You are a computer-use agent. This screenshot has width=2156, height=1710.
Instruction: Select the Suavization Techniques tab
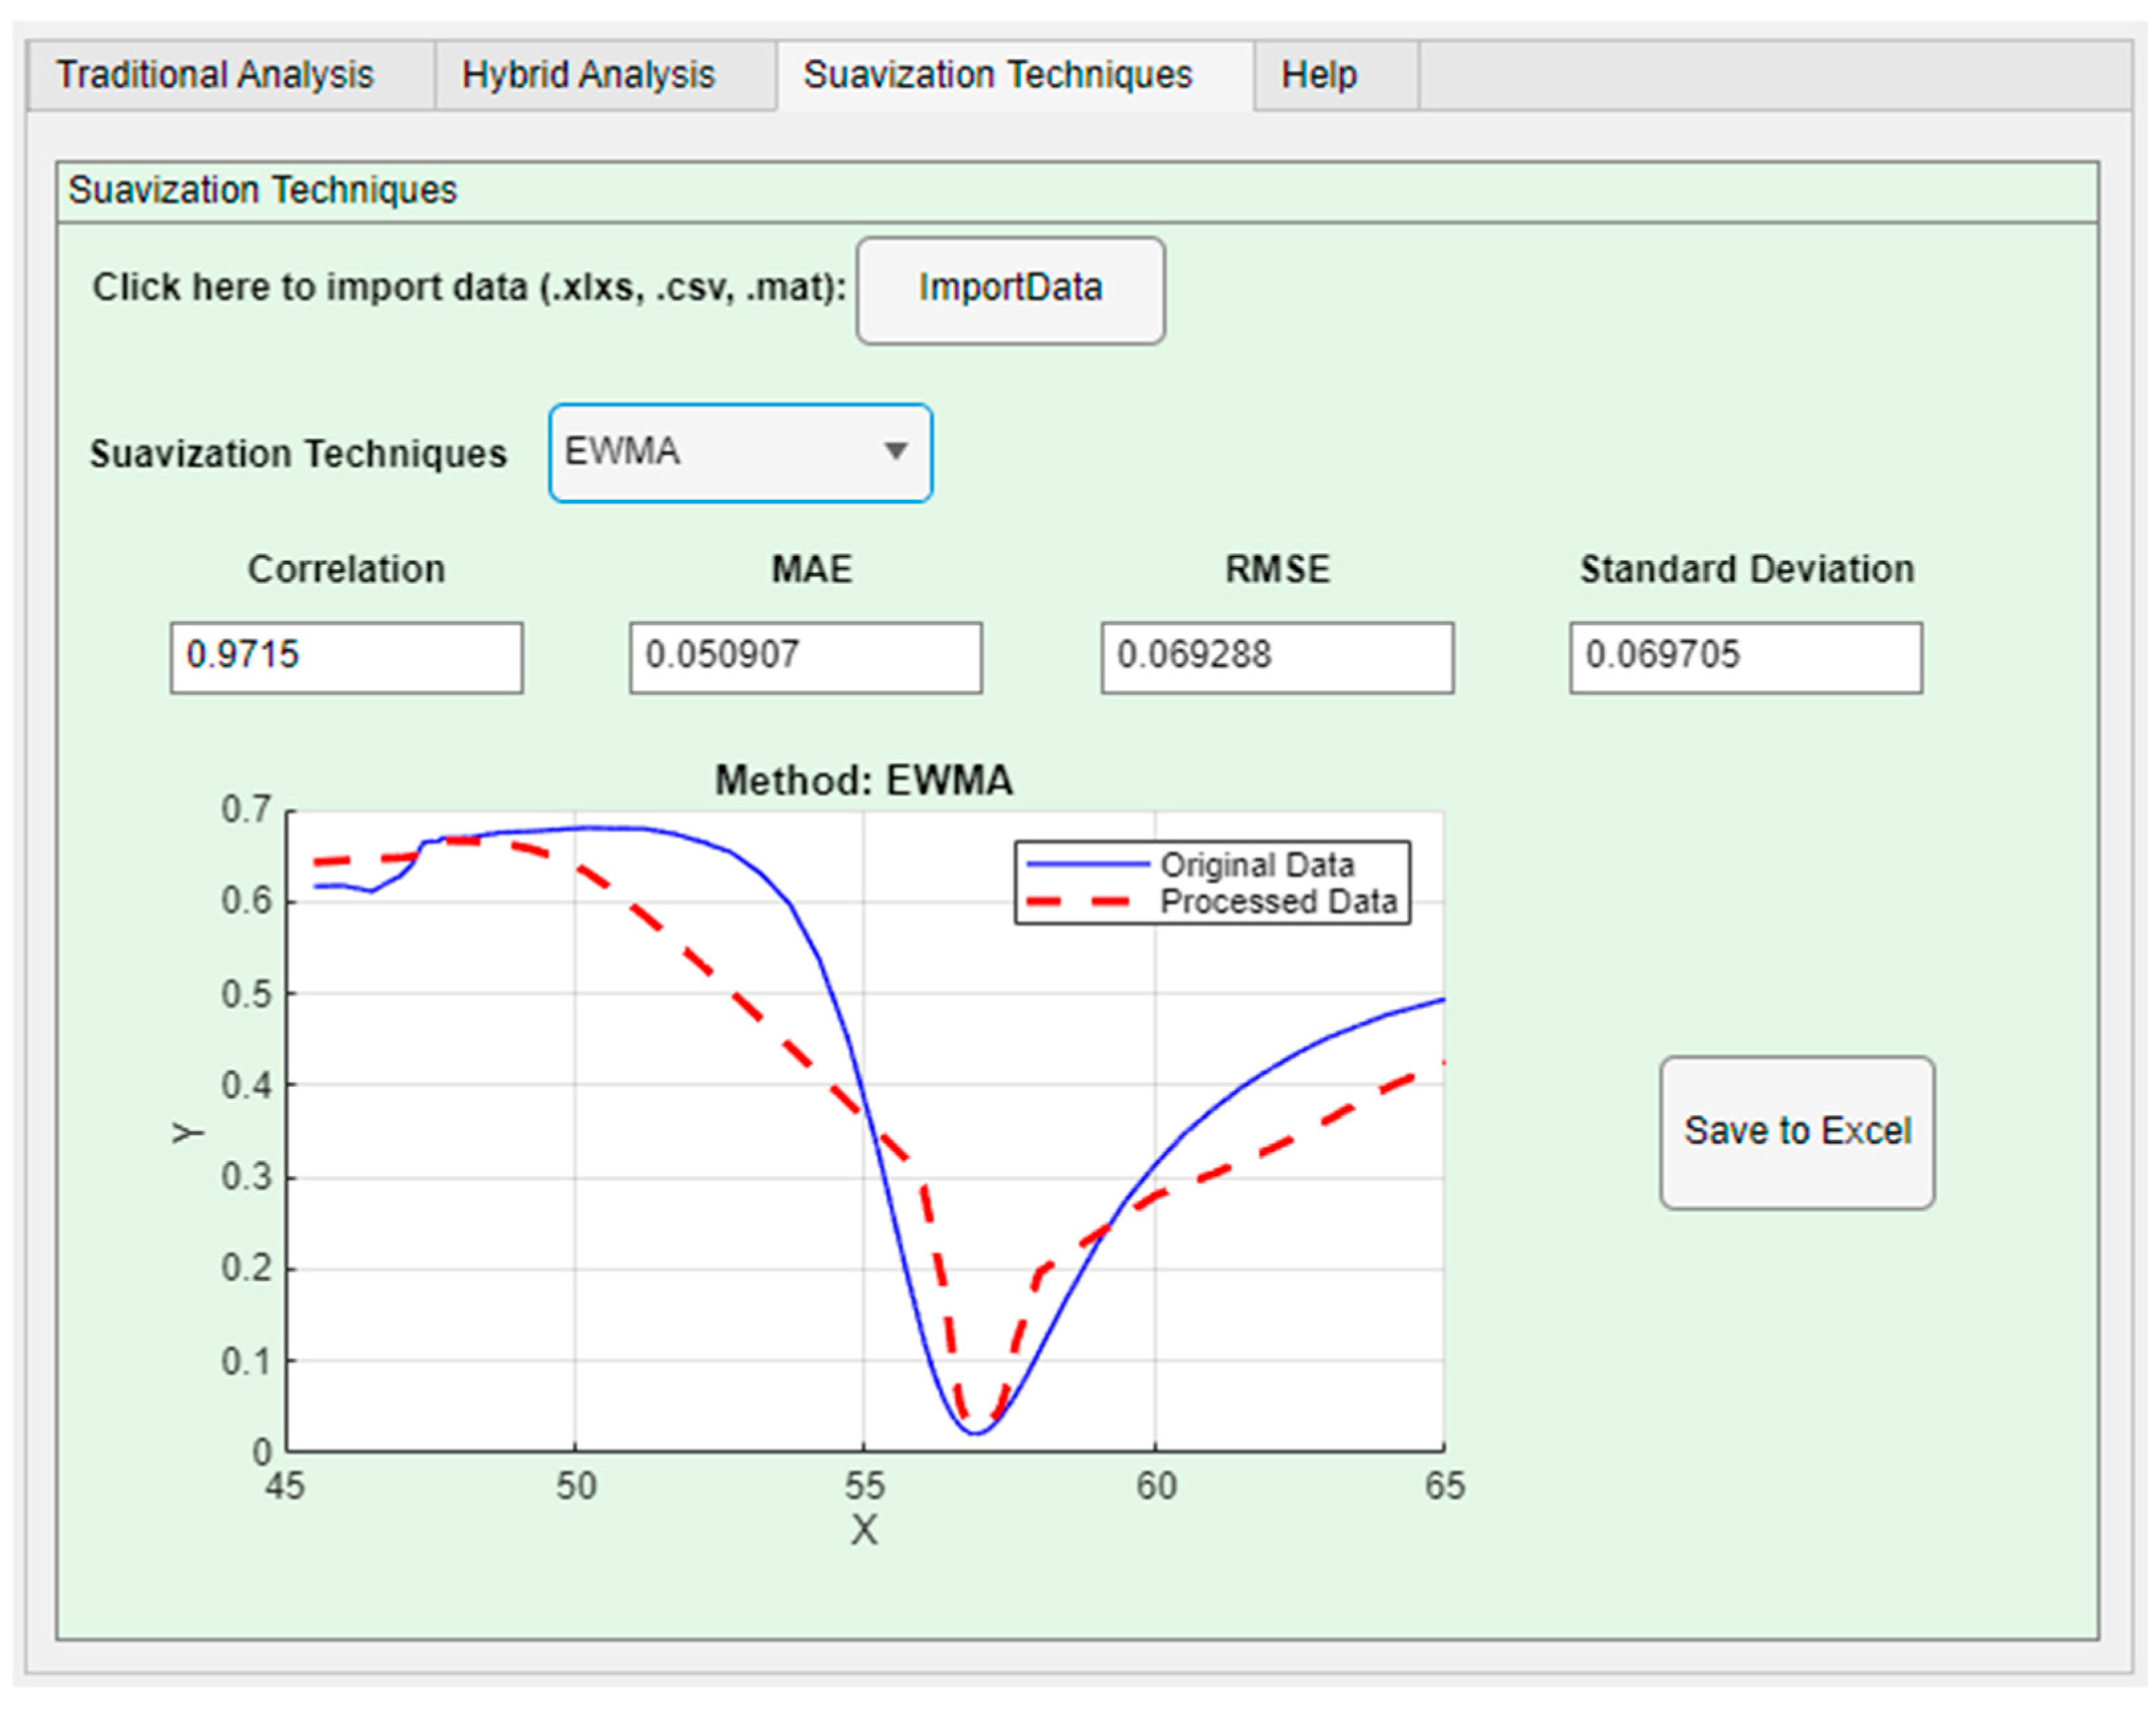(998, 75)
